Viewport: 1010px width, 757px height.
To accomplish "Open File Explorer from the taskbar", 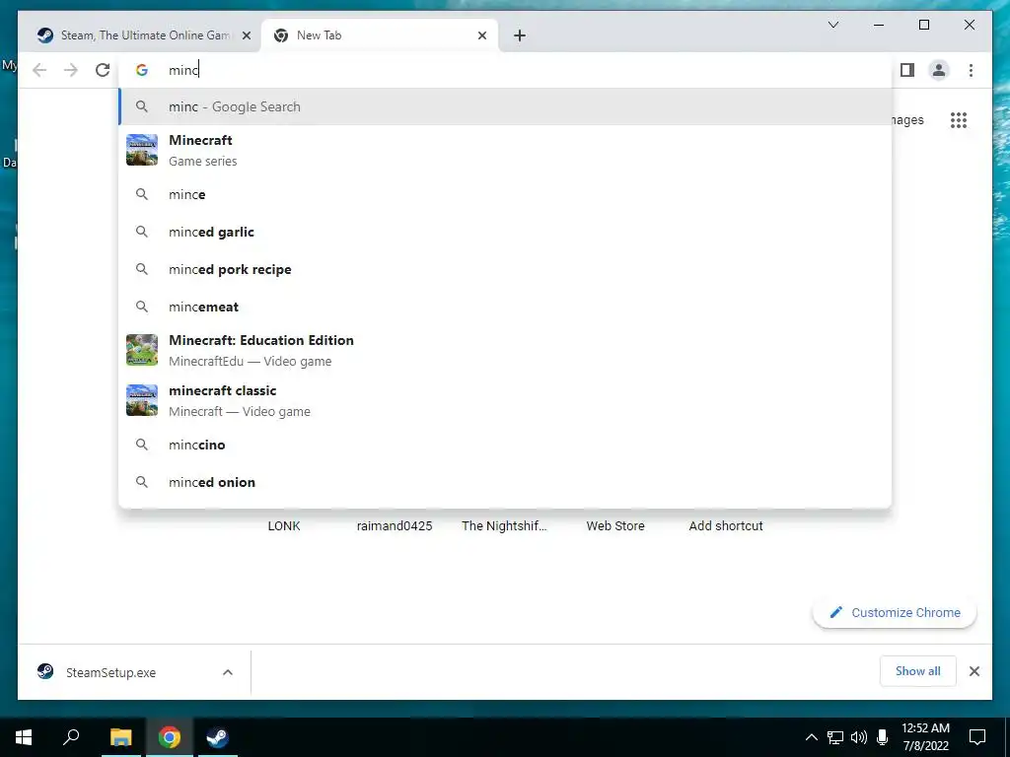I will click(x=121, y=737).
